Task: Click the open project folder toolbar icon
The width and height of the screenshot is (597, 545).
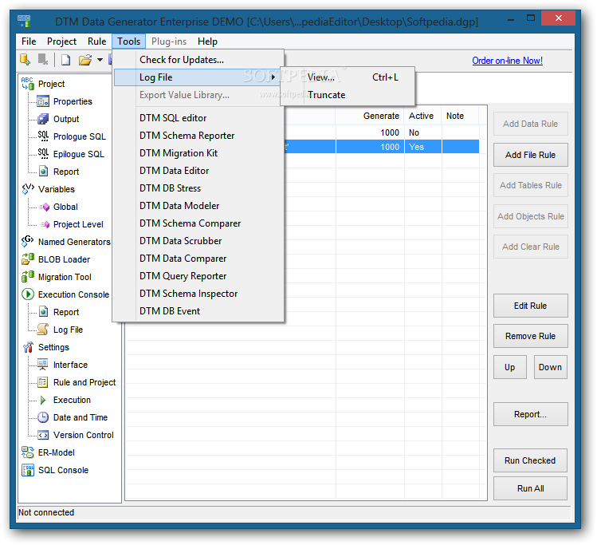Action: (x=85, y=60)
